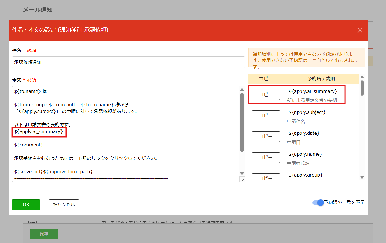Copy the ${apply.name} reserved word
The width and height of the screenshot is (386, 243).
coord(266,157)
